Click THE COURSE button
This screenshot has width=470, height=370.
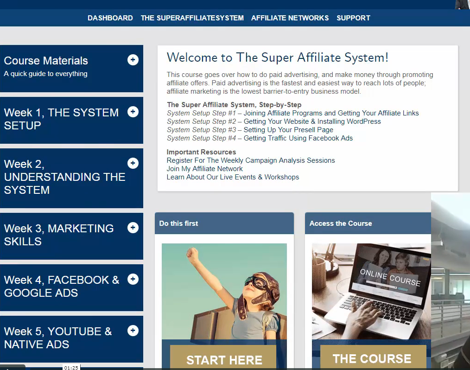point(373,357)
